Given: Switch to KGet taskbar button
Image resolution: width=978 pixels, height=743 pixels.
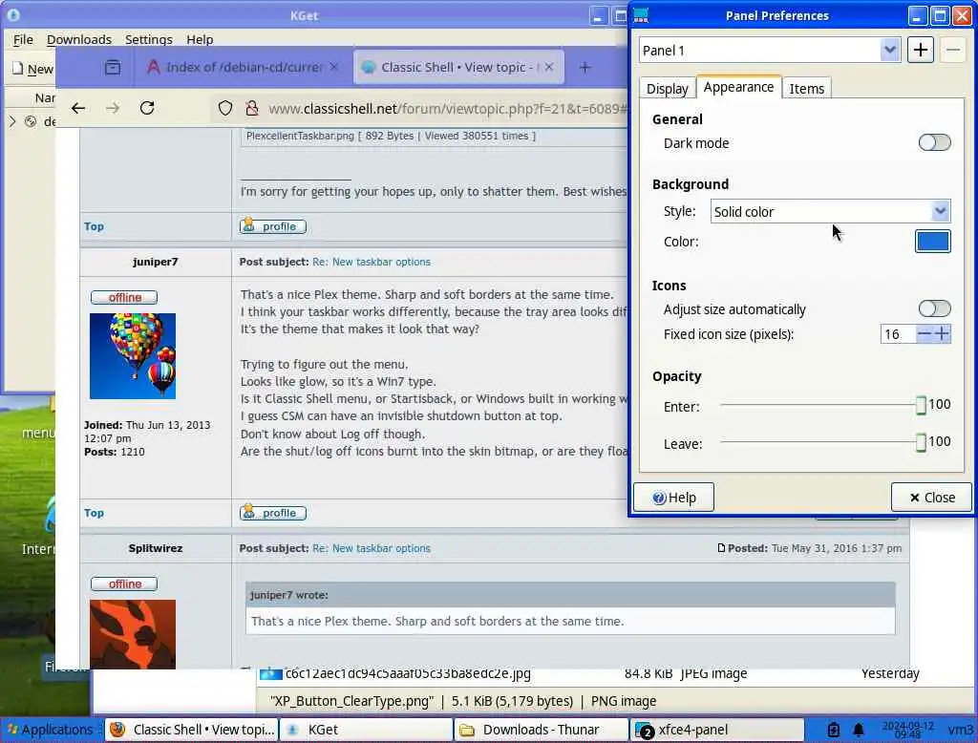Looking at the screenshot, I should point(367,730).
